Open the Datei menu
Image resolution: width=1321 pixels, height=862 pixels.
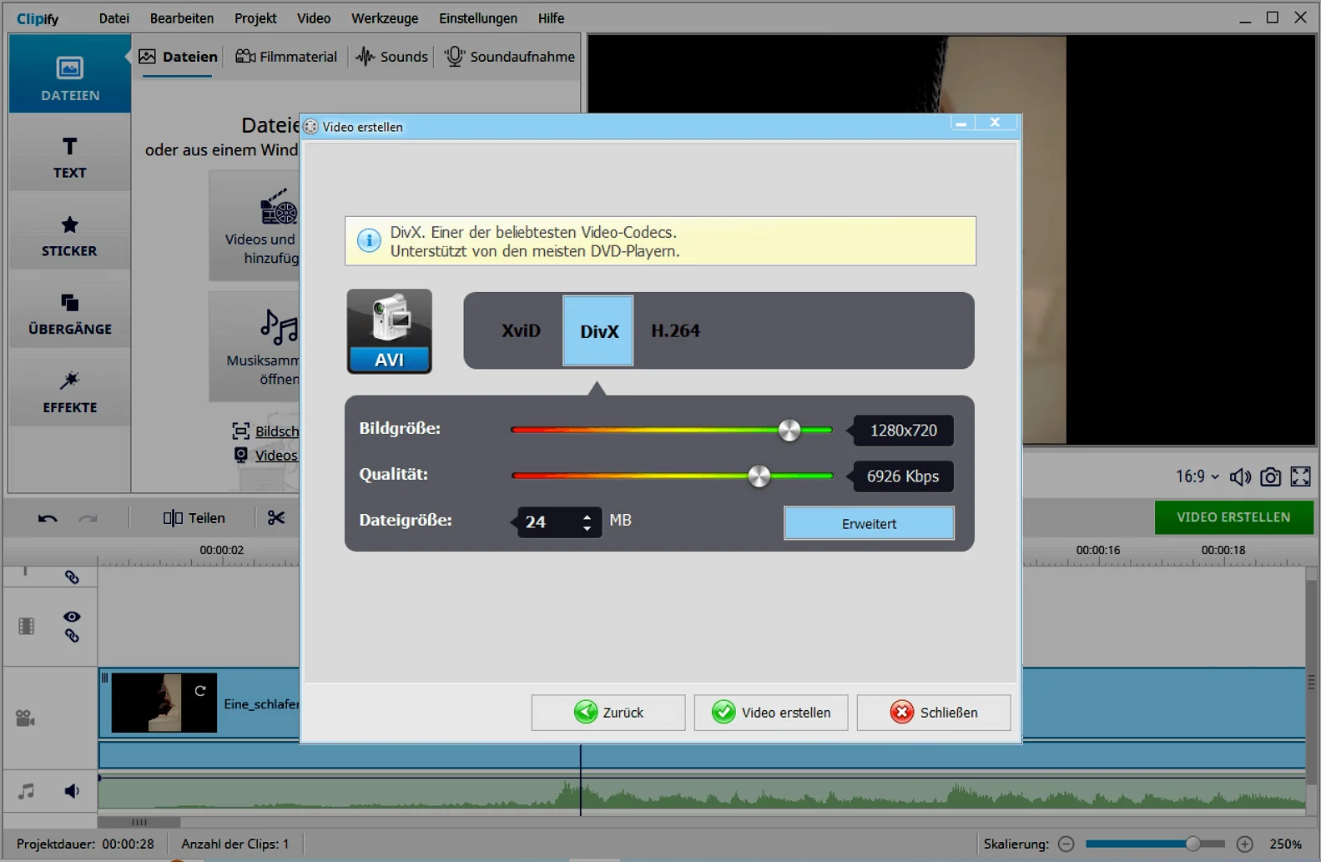click(x=113, y=18)
